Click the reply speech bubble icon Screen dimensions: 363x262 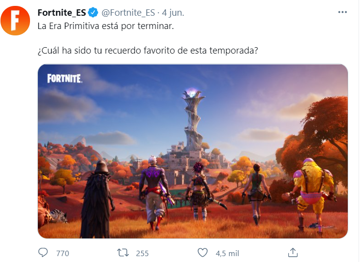click(x=43, y=253)
